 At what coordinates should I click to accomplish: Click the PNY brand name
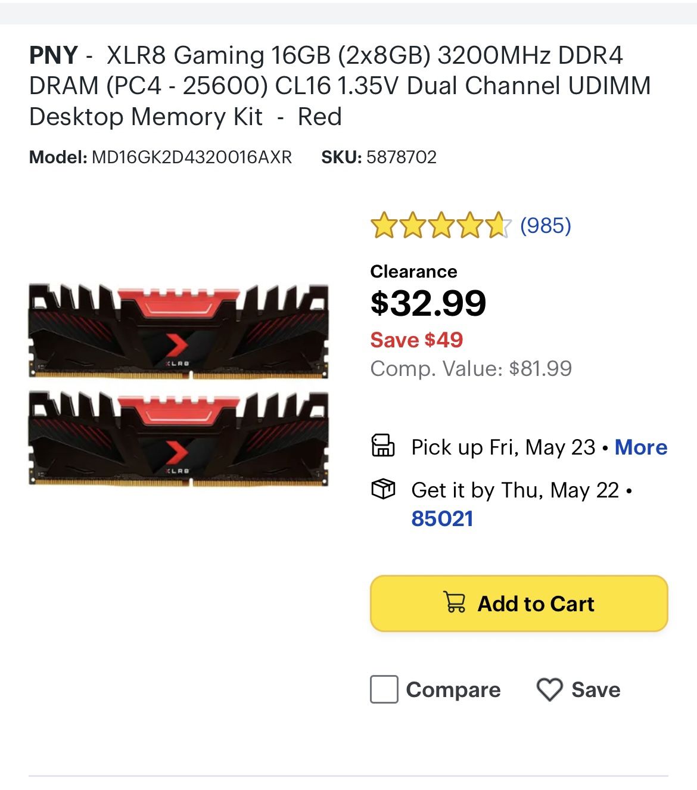coord(54,55)
